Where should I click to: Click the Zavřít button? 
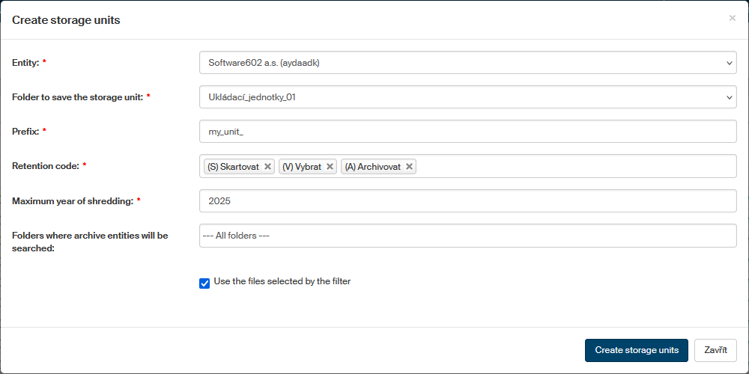(715, 350)
